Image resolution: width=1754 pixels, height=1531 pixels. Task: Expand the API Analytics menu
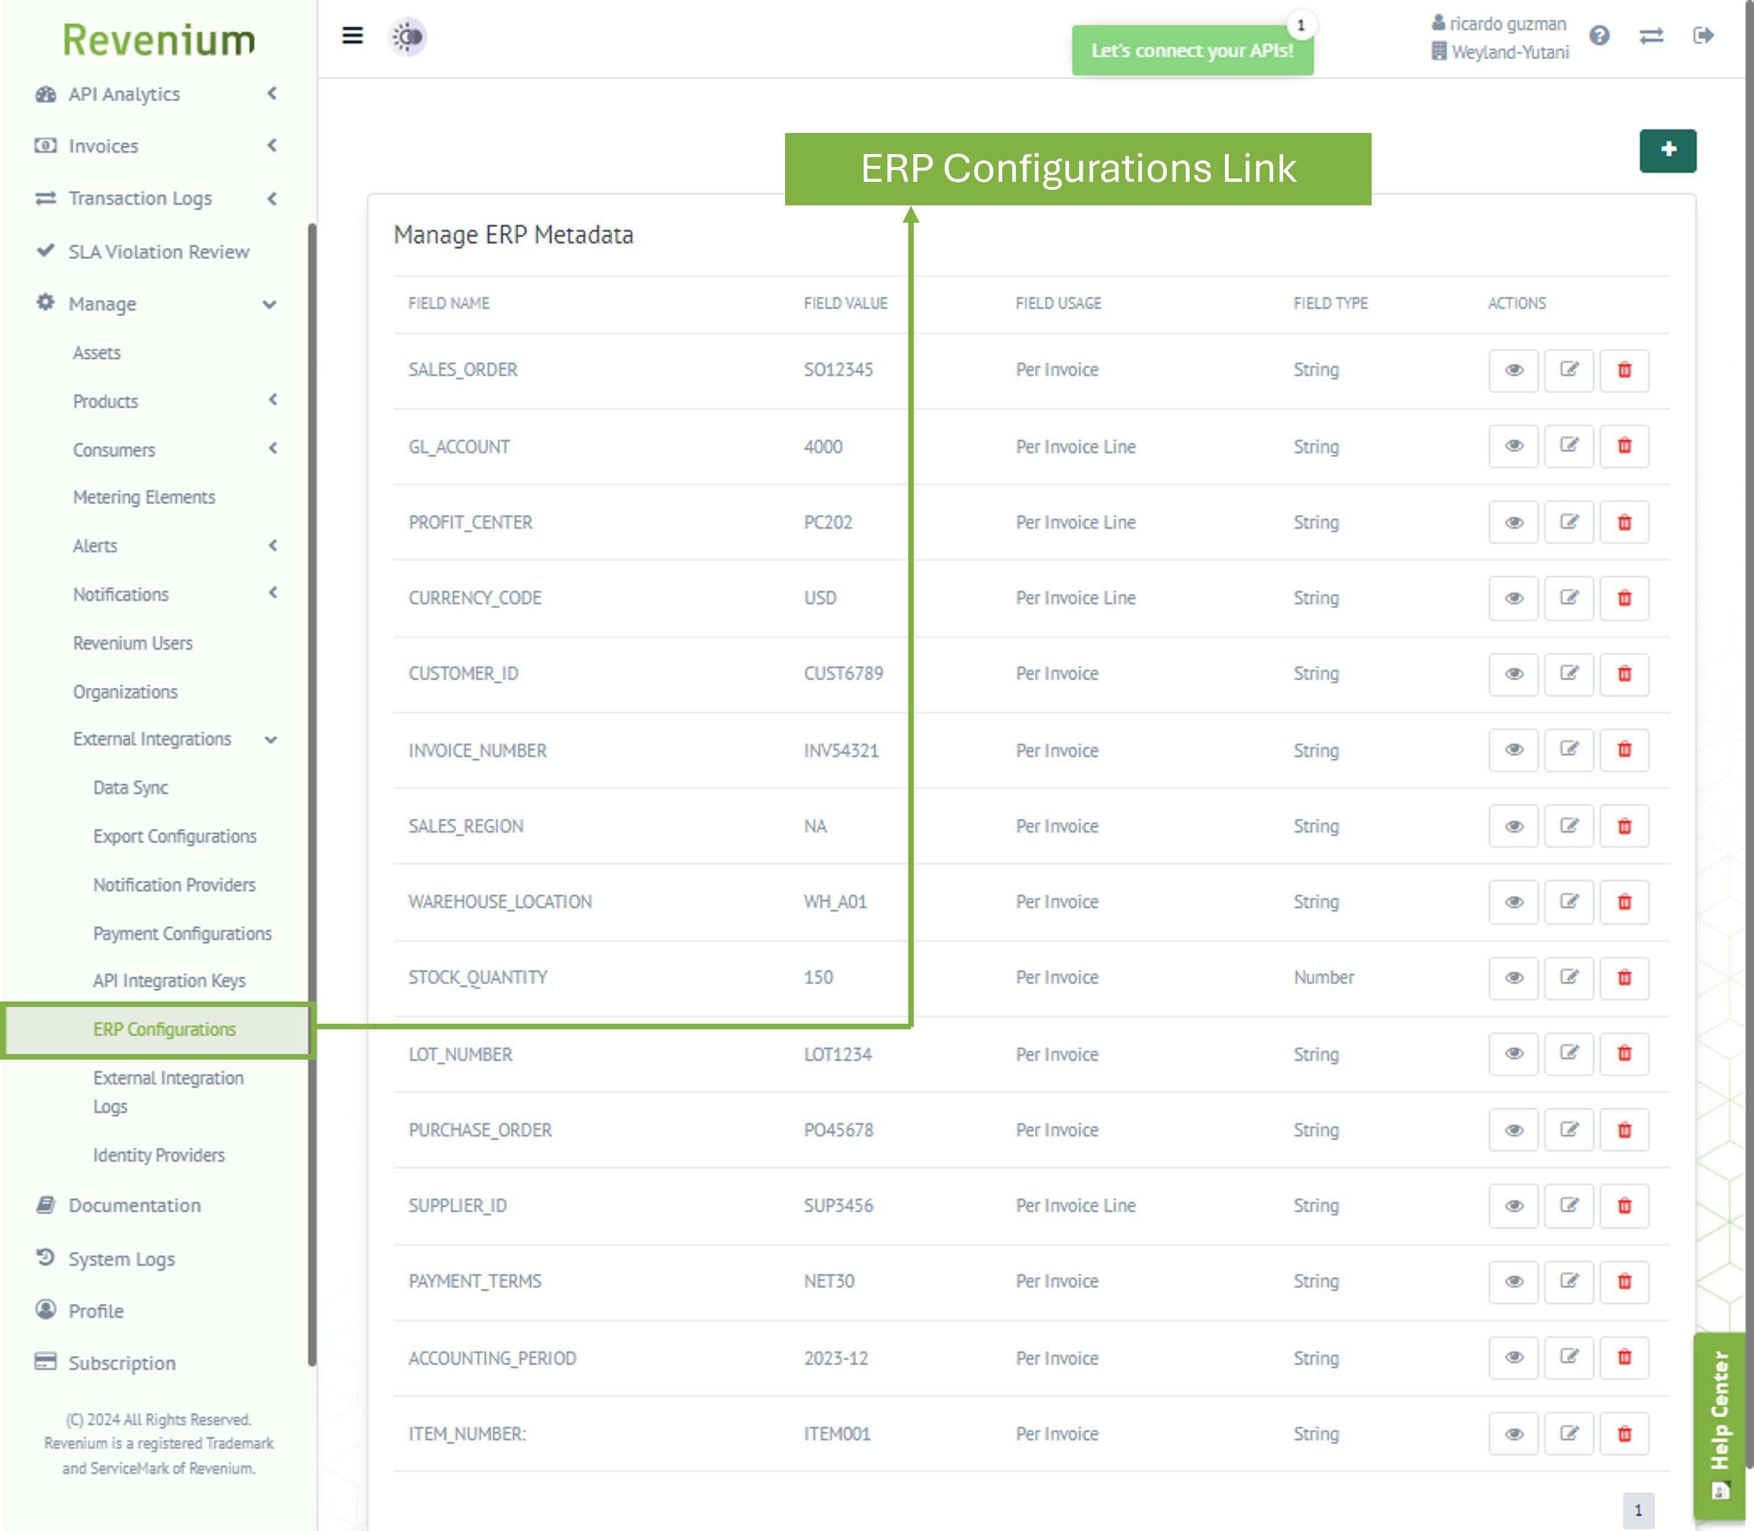124,94
